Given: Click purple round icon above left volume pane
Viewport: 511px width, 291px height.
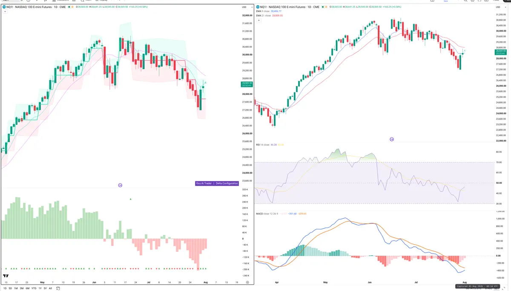Looking at the screenshot, I should pyautogui.click(x=120, y=185).
